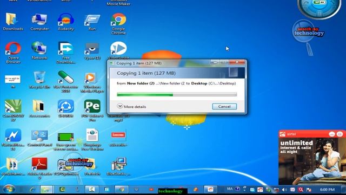Launch the Vysor shortcut
The width and height of the screenshot is (346, 195).
92,51
